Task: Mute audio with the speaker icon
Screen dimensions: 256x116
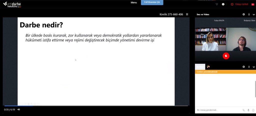Action: 19,109
